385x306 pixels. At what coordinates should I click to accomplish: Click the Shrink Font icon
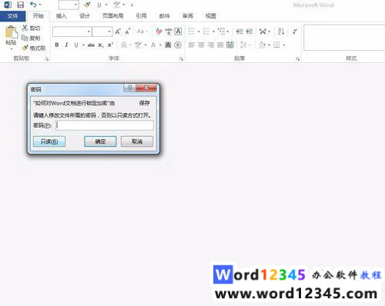(x=128, y=32)
